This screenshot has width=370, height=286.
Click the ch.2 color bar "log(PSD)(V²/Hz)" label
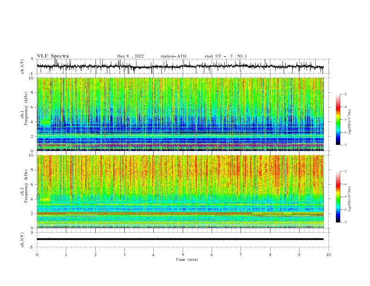[x=350, y=199]
